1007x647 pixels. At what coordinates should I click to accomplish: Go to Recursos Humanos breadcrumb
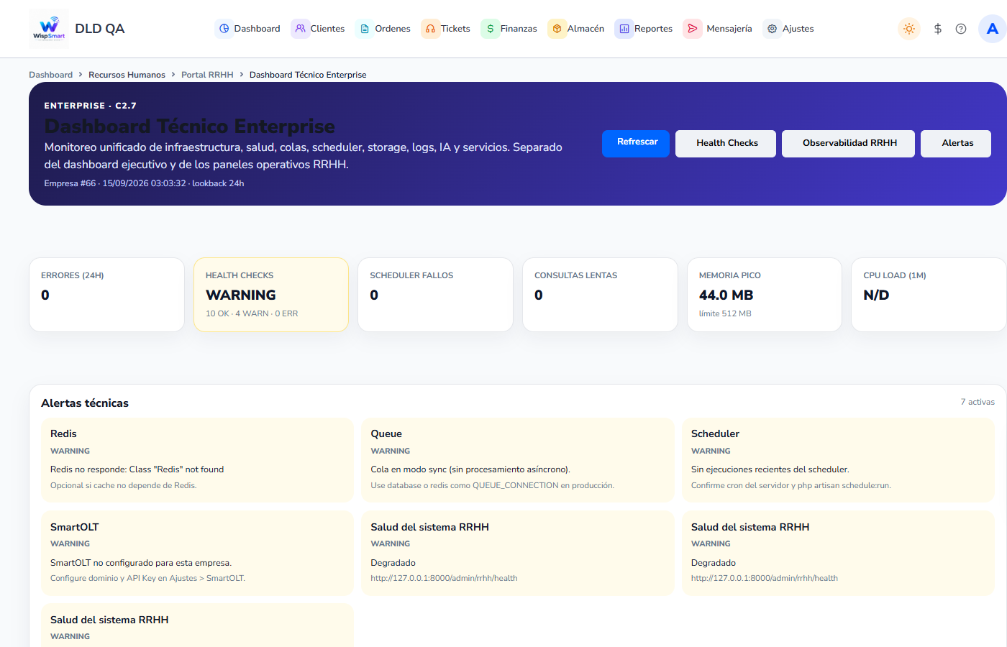127,75
